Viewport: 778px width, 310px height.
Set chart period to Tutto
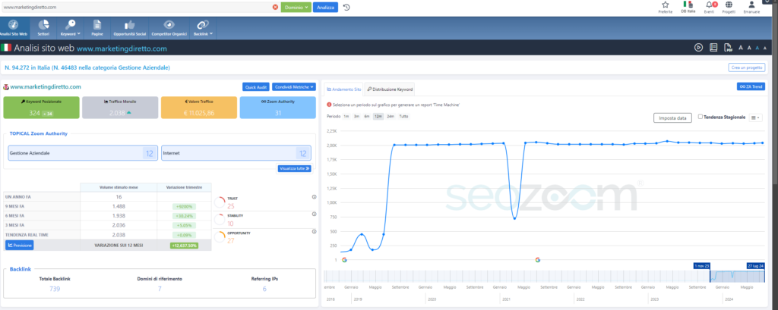(404, 116)
